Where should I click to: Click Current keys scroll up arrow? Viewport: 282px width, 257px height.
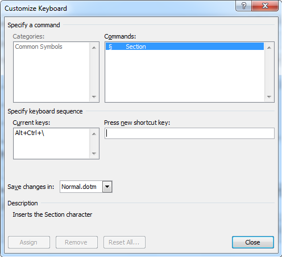(94, 134)
